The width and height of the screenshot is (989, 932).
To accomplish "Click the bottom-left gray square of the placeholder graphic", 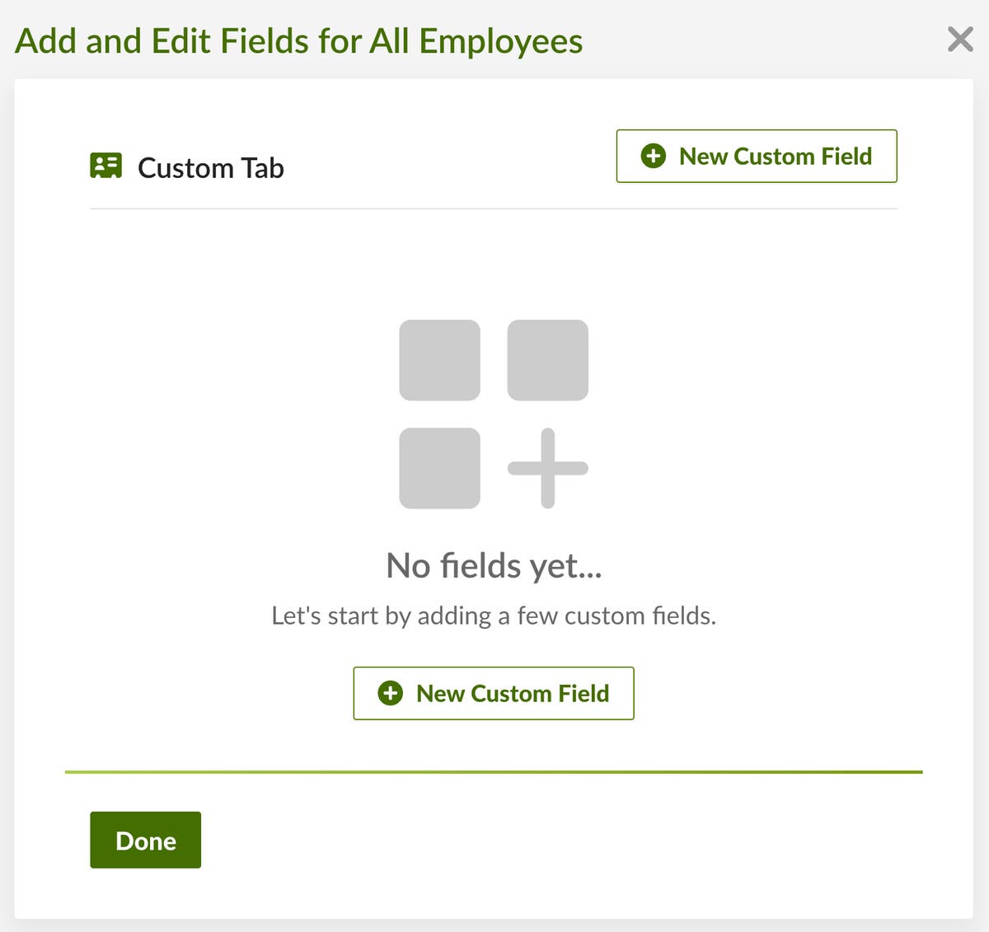I will [x=439, y=469].
